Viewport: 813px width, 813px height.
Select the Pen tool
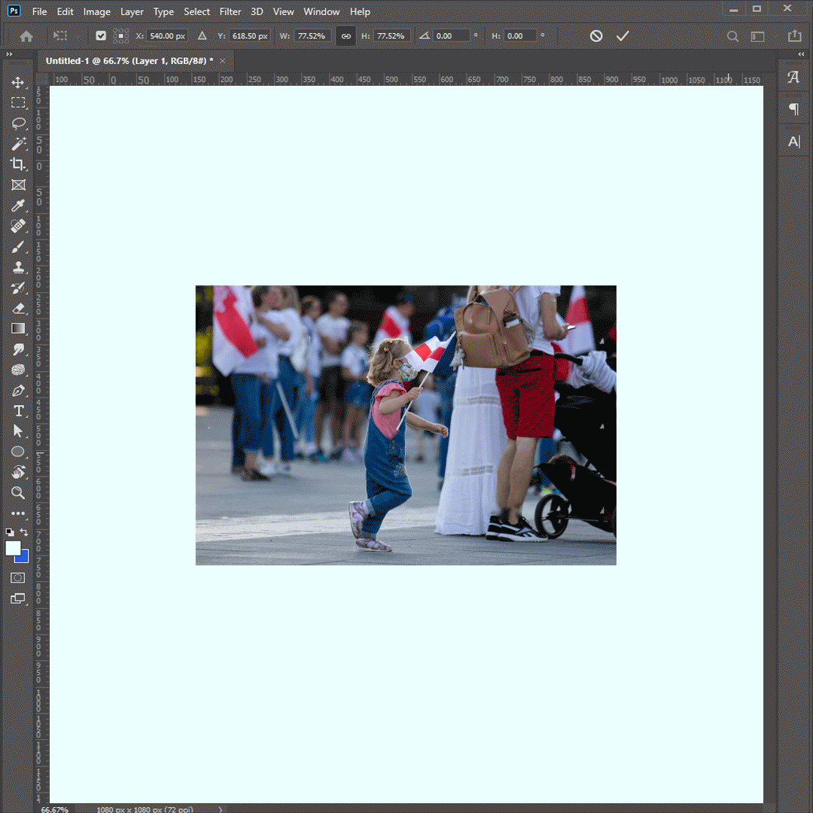point(18,391)
